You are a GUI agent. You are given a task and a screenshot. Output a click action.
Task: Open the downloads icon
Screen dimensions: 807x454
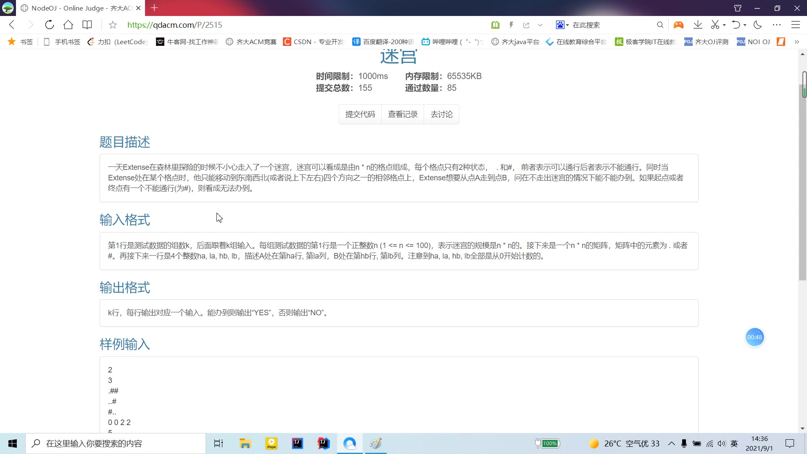pos(698,25)
